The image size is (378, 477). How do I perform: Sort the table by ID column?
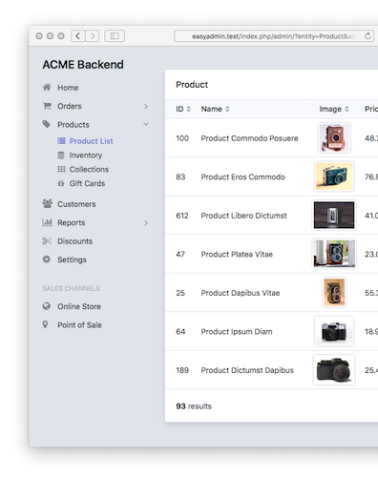point(183,109)
